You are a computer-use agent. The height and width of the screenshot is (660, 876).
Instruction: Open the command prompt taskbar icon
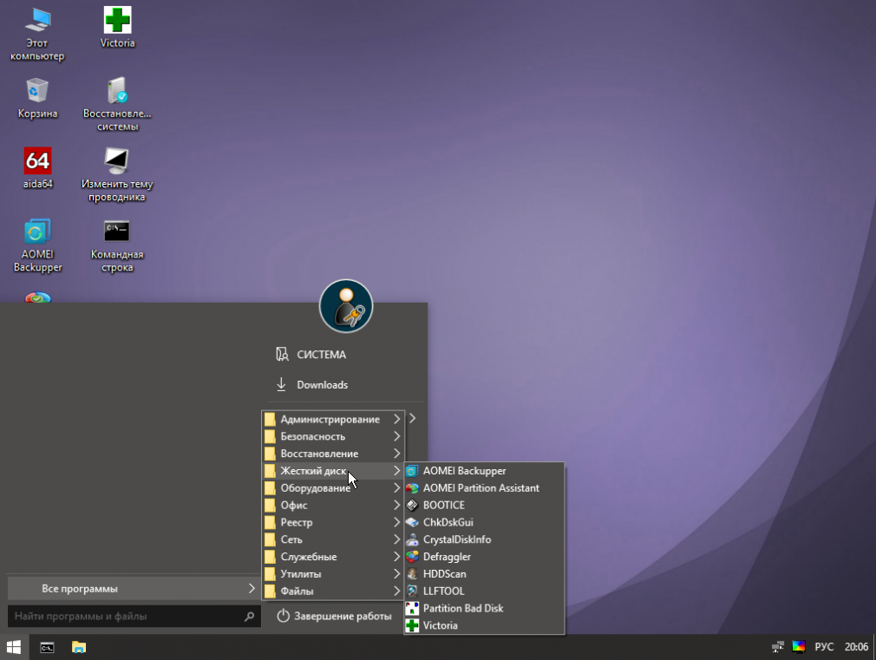click(48, 648)
